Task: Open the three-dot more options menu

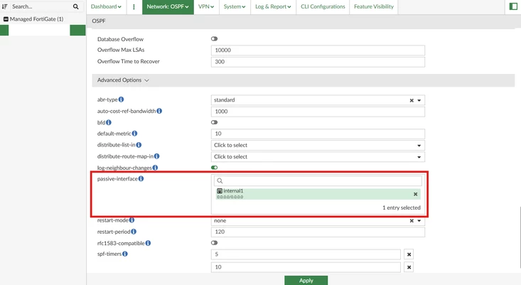Action: 134,6
